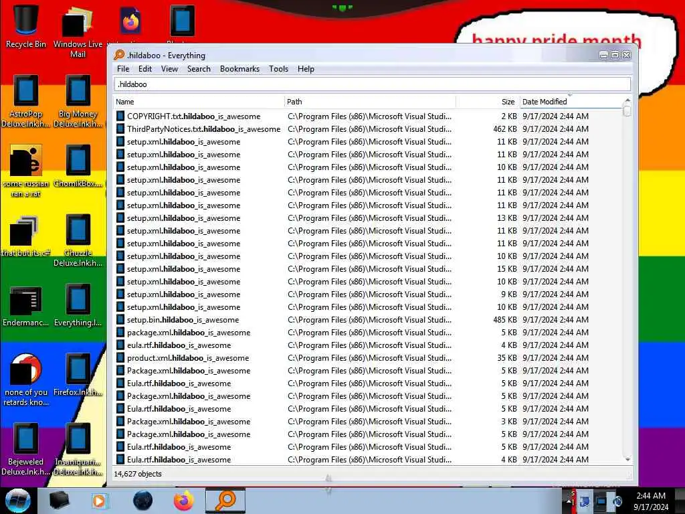Select the package.xml.hildaboo_is_awesome (lowercase) file icon
Screen dimensions: 685x514
pos(120,333)
